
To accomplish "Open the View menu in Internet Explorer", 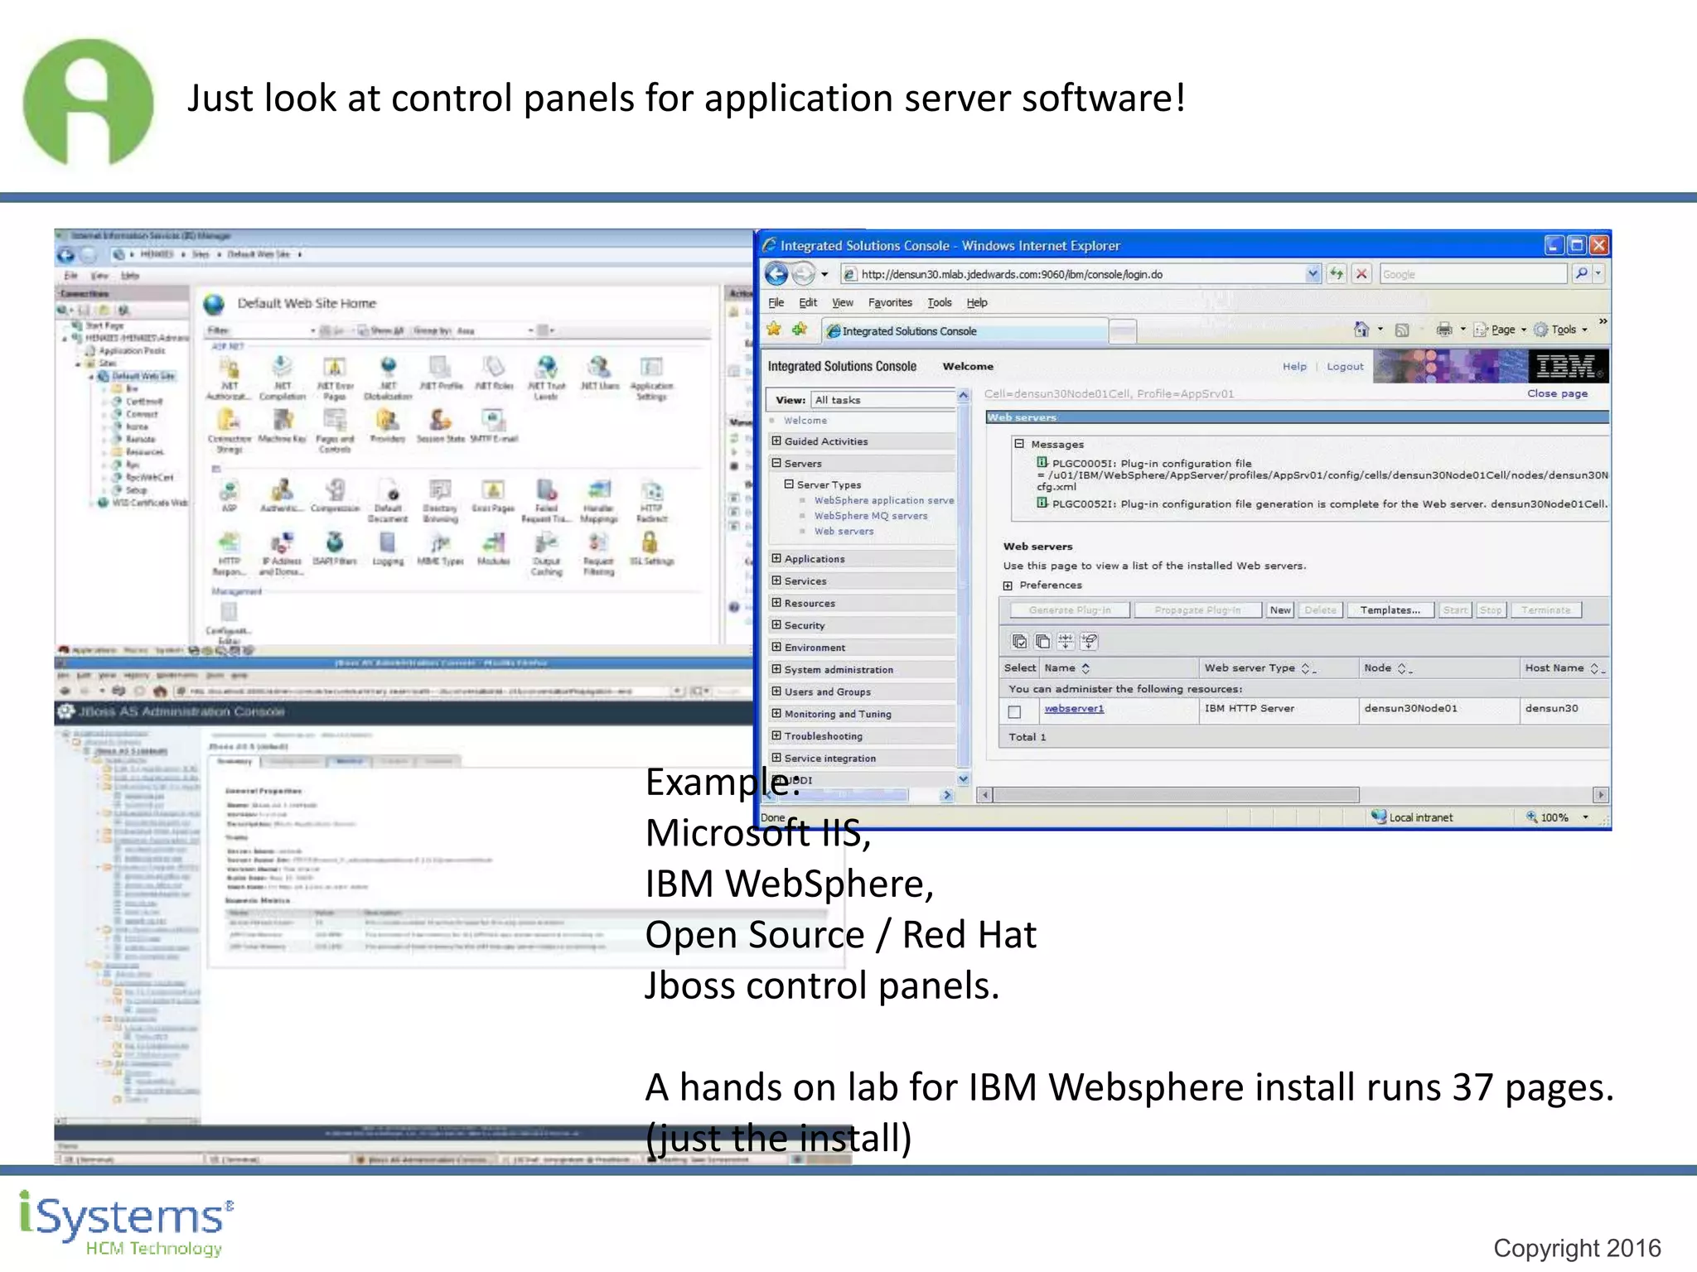I will 843,302.
